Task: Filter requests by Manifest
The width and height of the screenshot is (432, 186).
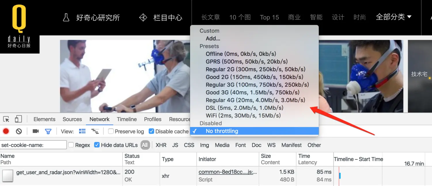Action: click(291, 145)
